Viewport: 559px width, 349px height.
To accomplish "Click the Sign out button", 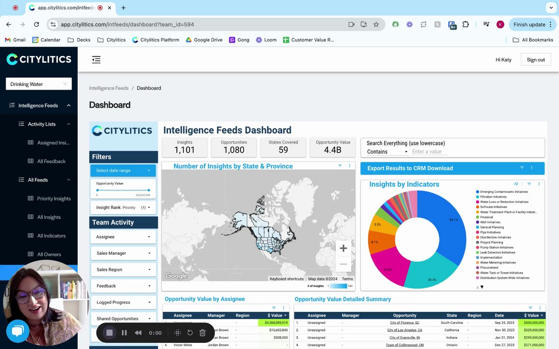I will tap(536, 60).
